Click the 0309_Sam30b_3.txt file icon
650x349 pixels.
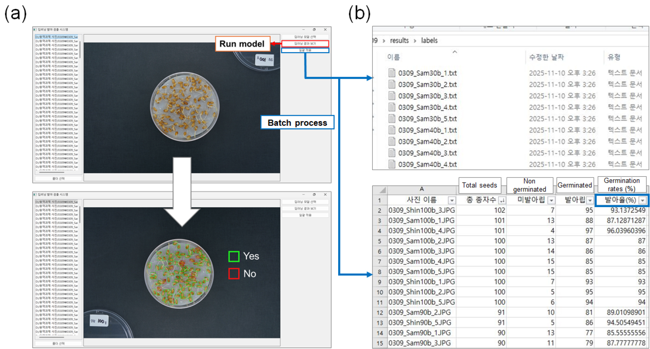tap(392, 96)
